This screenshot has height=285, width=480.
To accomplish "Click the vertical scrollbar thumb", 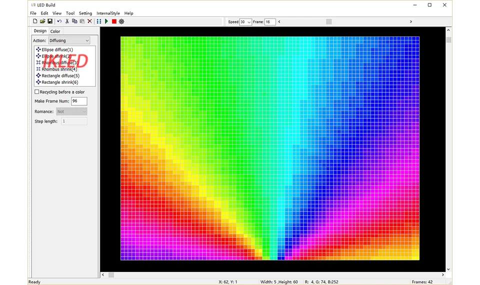I will tap(448, 40).
